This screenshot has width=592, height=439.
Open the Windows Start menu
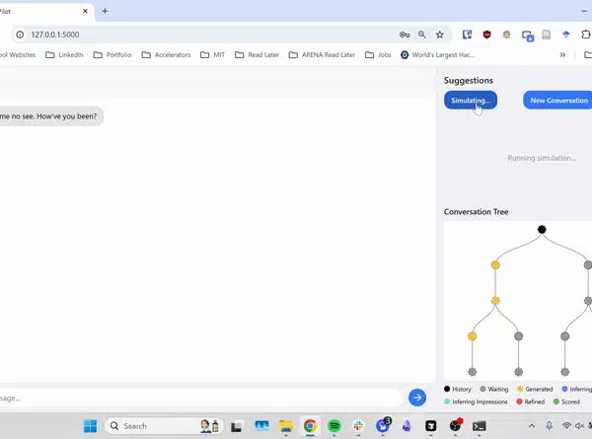[x=90, y=426]
